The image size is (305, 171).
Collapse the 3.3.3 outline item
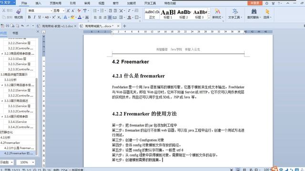2,101
